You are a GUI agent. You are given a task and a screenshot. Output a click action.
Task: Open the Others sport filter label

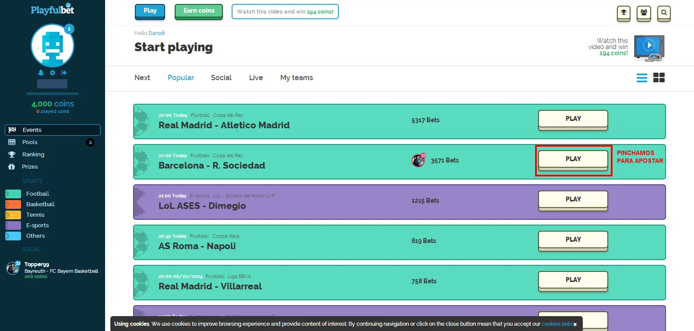(x=35, y=236)
